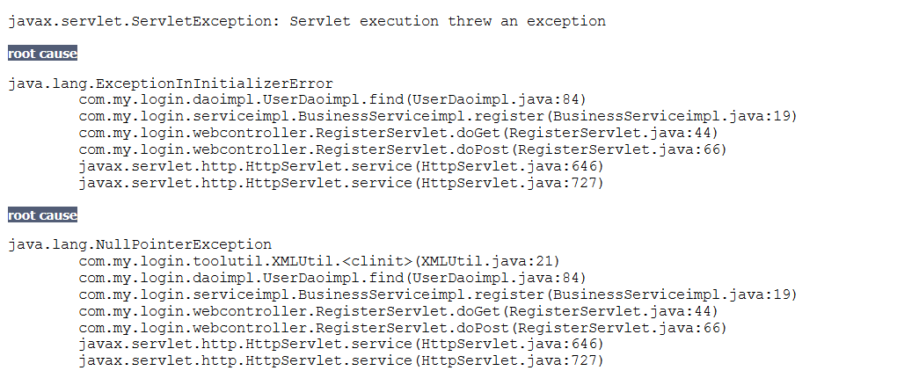
Task: Click HttpServlet.java:646 line in first stack trace
Action: click(x=341, y=166)
